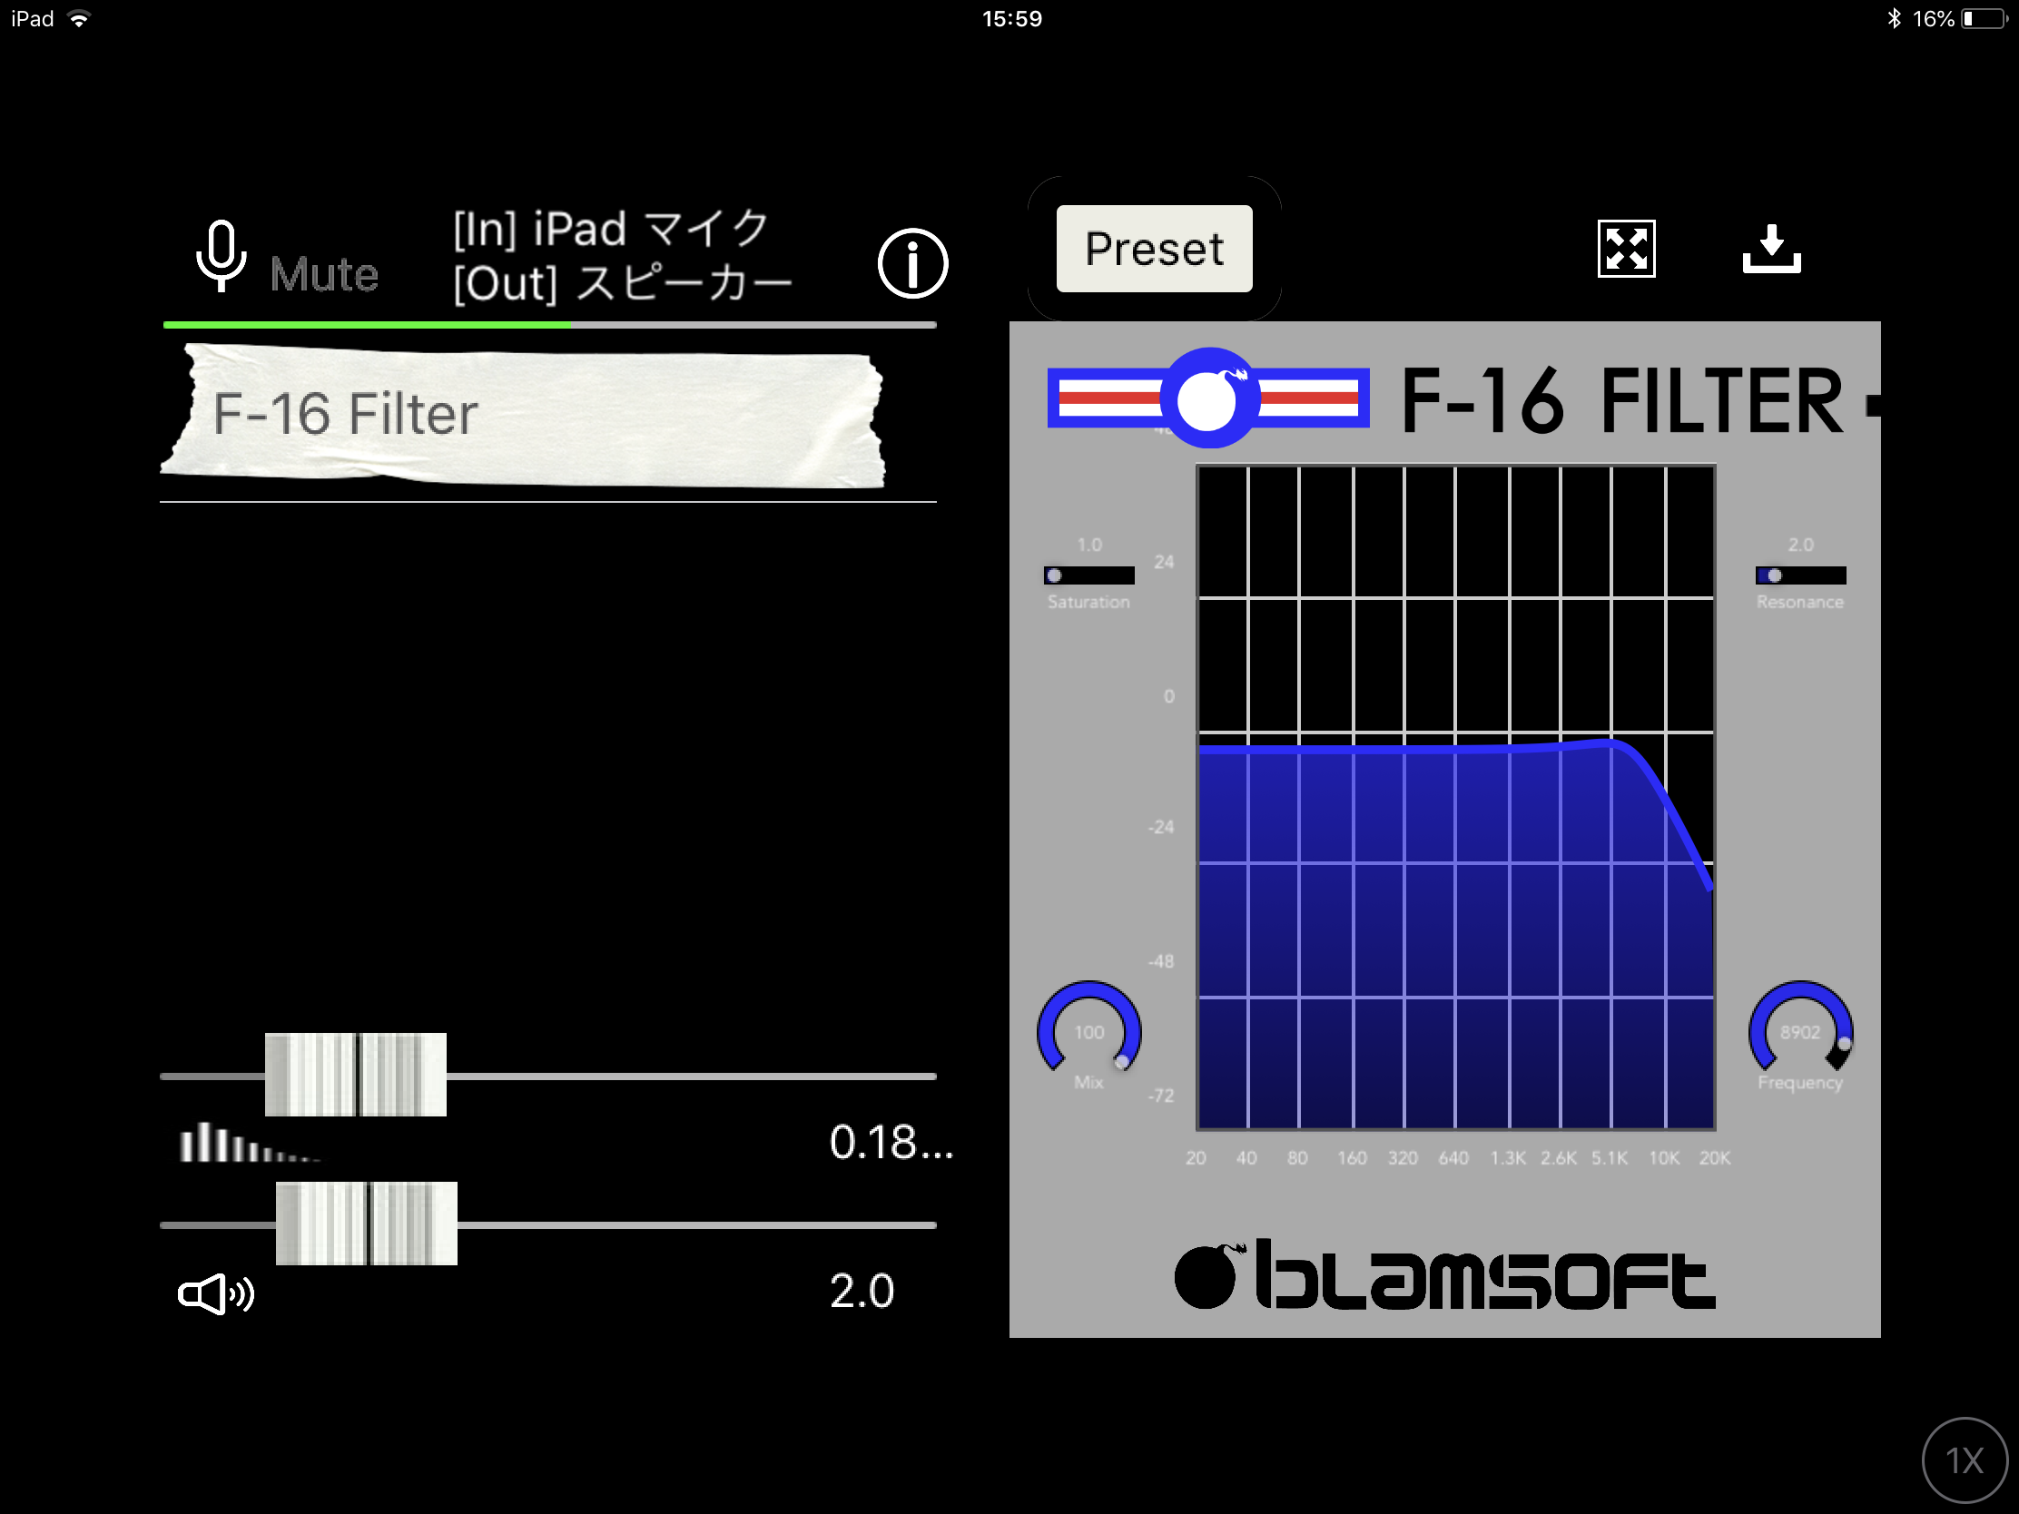
Task: Tap the [Out] スピーカー output text
Action: tap(623, 283)
